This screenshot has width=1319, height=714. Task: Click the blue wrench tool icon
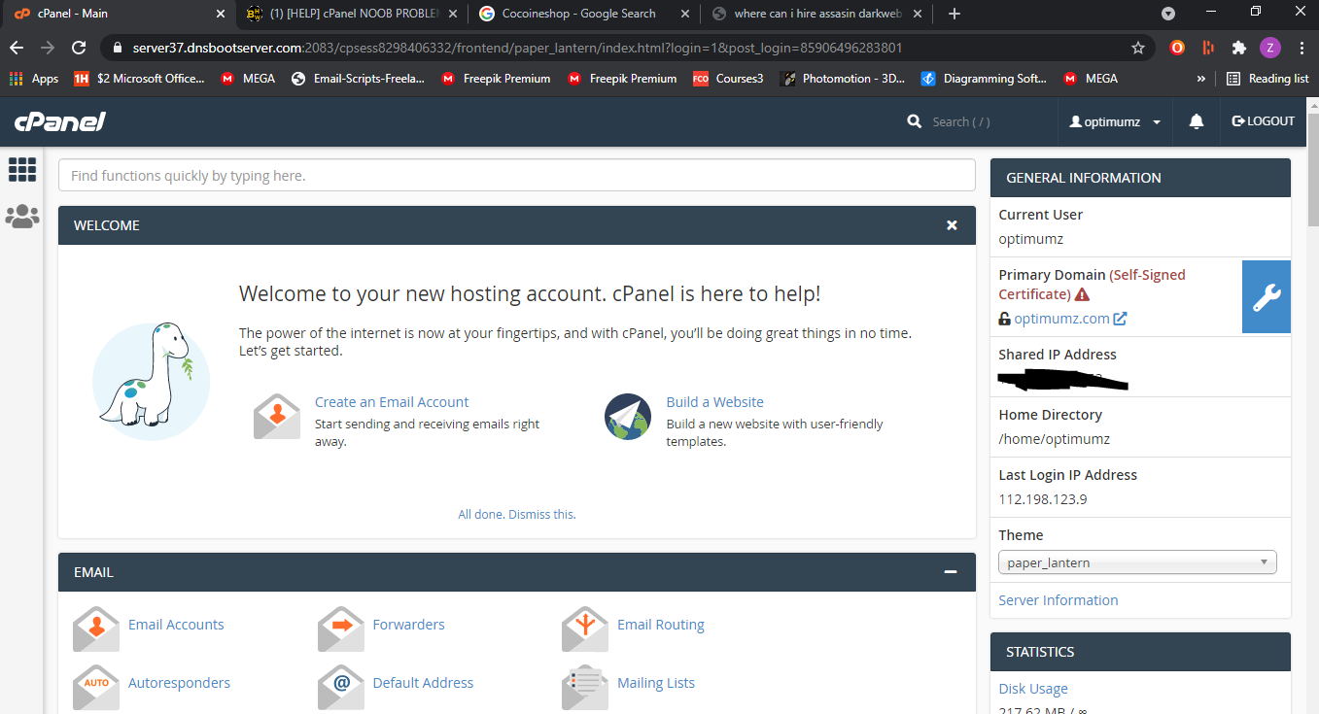[x=1267, y=296]
